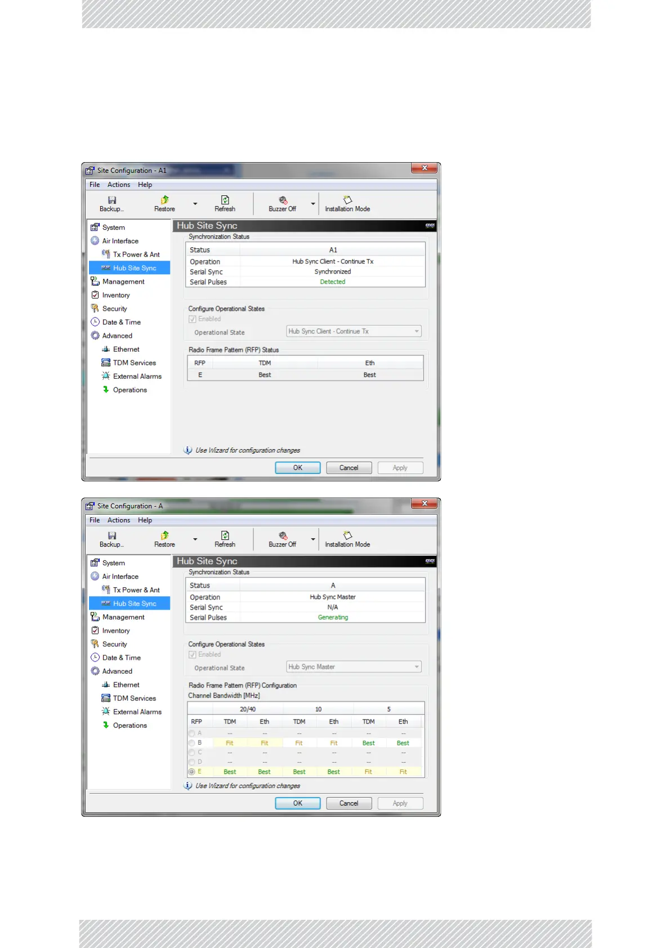Select RFP A radio button

(192, 734)
